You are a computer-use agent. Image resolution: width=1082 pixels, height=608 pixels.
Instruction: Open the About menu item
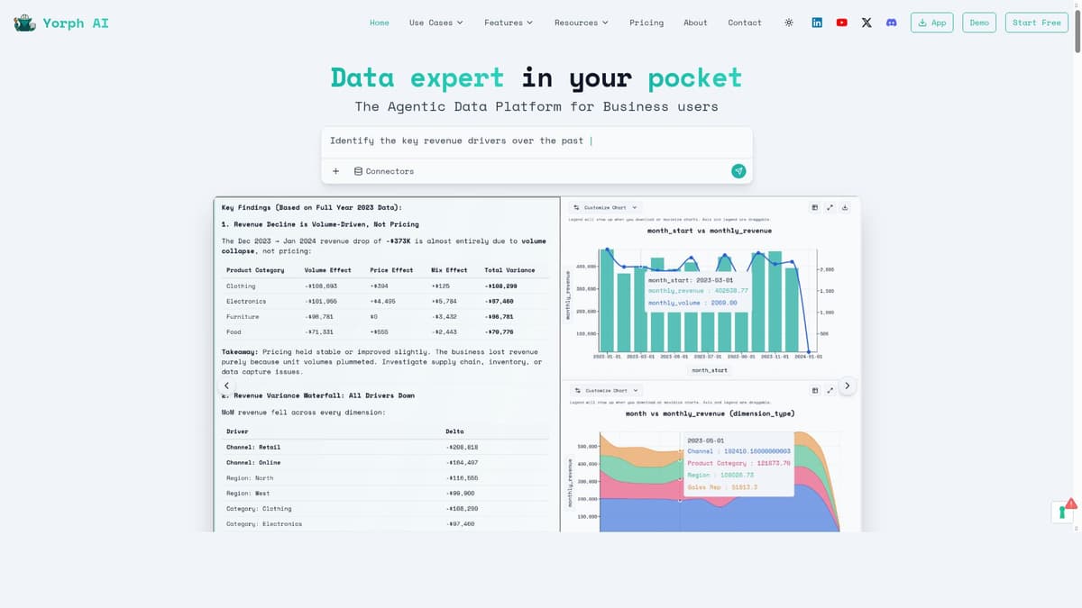tap(695, 23)
